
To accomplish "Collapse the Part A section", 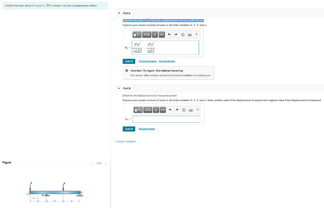I will click(x=119, y=13).
